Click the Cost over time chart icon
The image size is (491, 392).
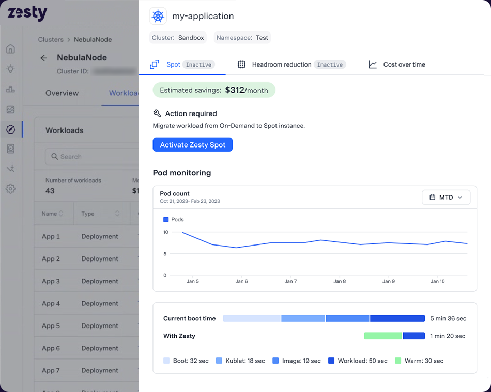coord(373,64)
